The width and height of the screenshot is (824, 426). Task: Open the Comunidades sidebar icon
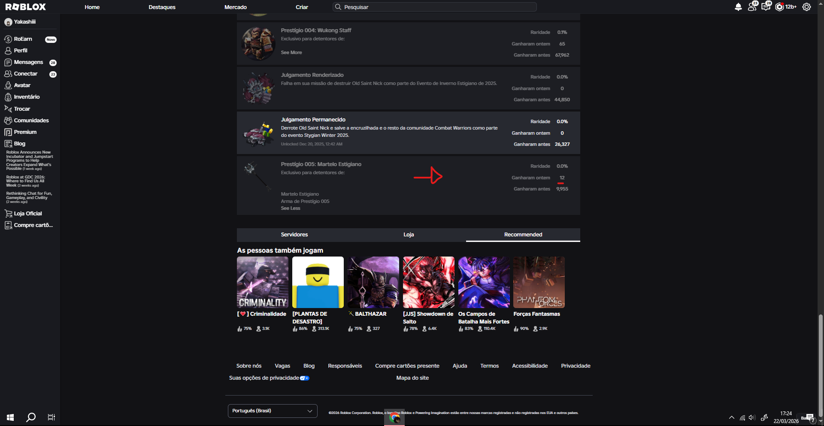coord(8,121)
